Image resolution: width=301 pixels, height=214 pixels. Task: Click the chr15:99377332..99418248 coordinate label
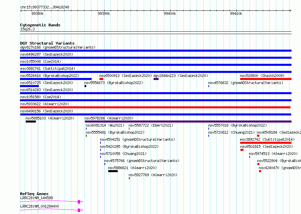pos(45,7)
